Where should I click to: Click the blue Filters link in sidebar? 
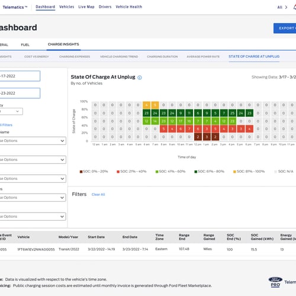point(7,125)
